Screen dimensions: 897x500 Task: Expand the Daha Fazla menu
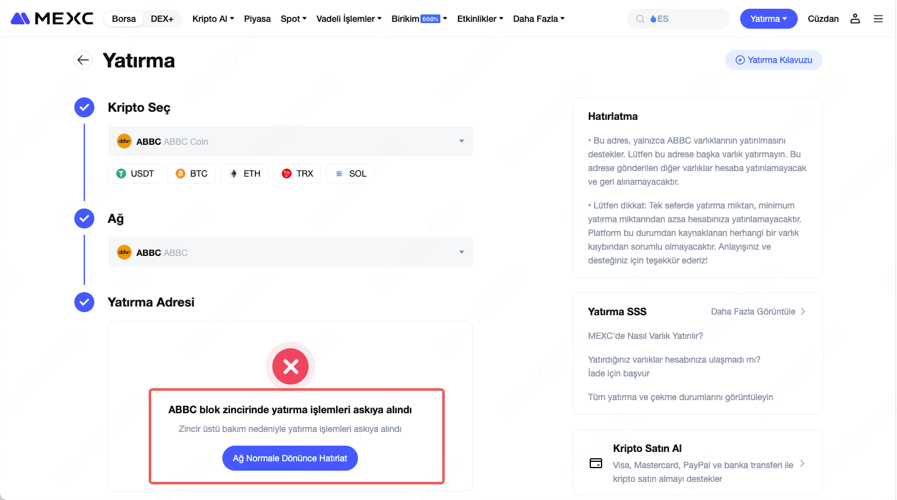coord(538,19)
